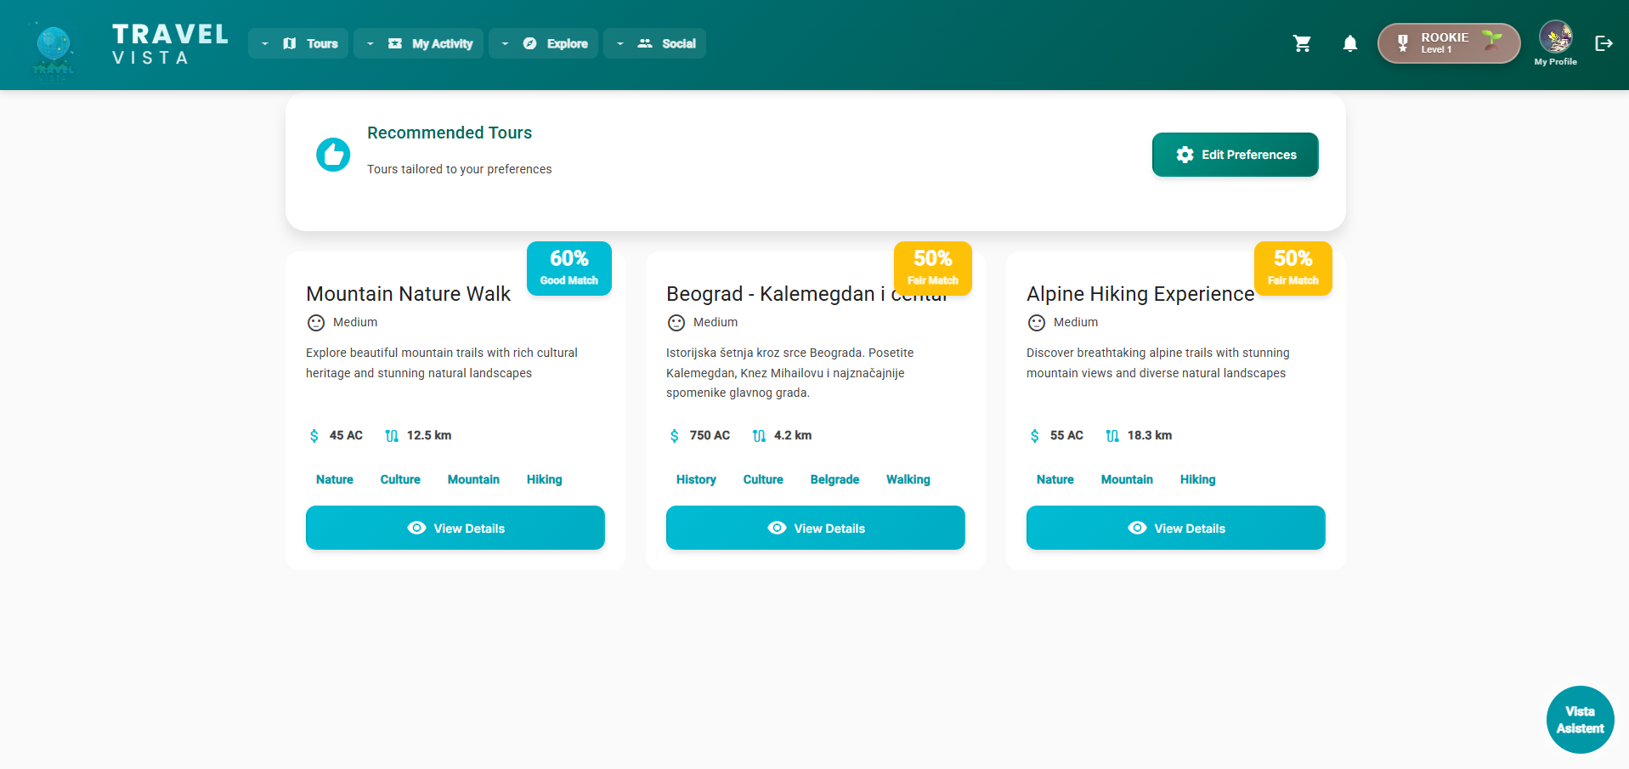View details of Beograd Kalemegdan tour

(x=815, y=528)
